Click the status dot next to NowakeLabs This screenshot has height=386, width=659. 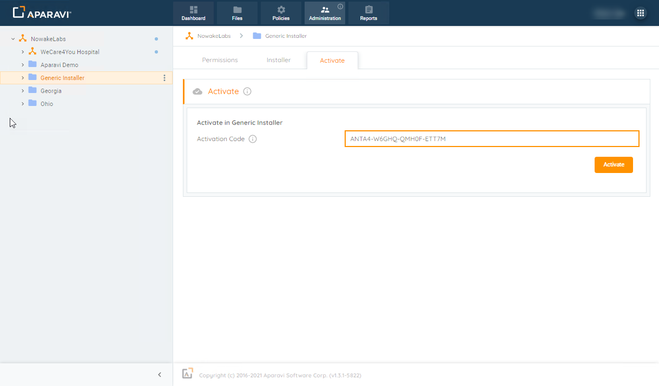156,38
